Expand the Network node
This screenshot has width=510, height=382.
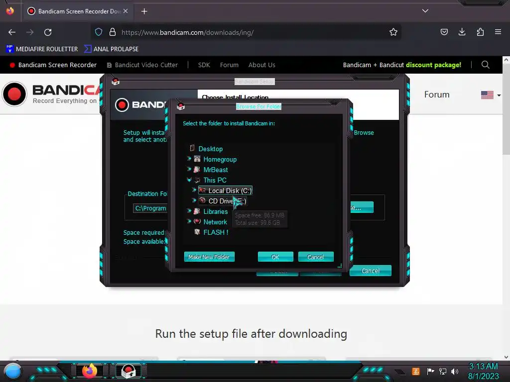click(189, 221)
